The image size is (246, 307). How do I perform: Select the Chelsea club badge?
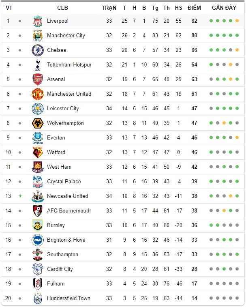pyautogui.click(x=38, y=50)
